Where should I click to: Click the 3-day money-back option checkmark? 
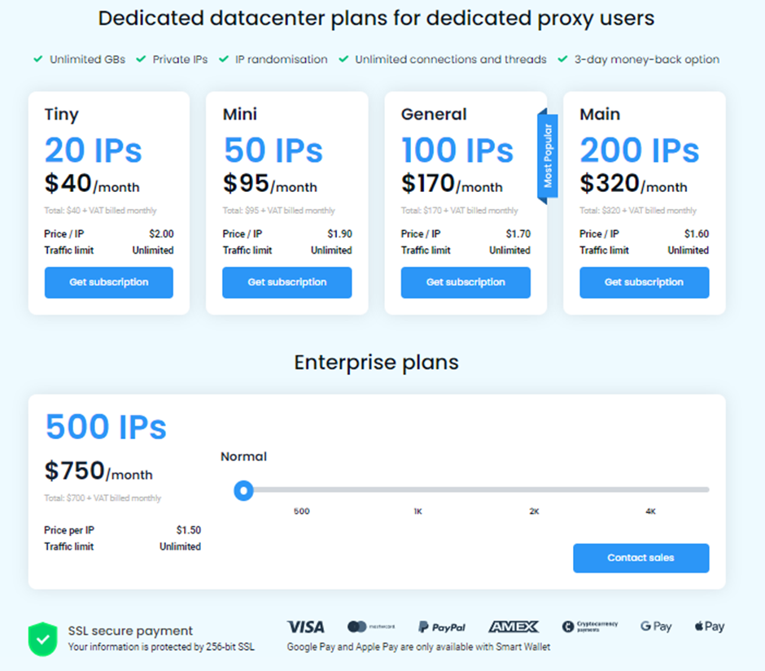tap(563, 59)
